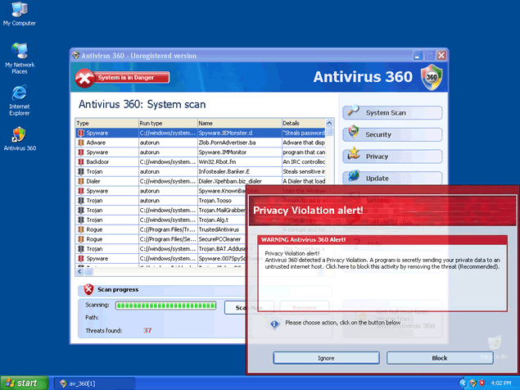Open the Update globe section

point(392,177)
